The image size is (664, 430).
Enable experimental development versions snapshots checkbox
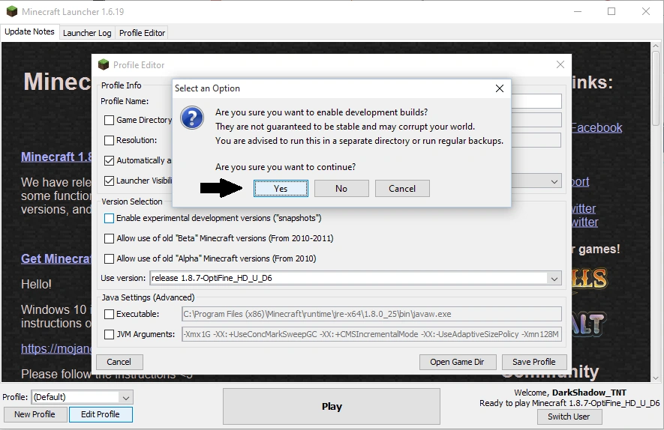pyautogui.click(x=109, y=218)
